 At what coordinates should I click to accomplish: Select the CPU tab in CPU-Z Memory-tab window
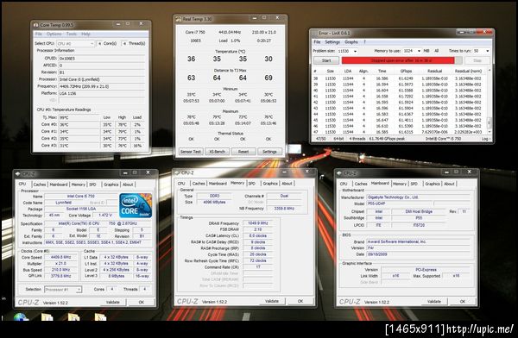[181, 183]
